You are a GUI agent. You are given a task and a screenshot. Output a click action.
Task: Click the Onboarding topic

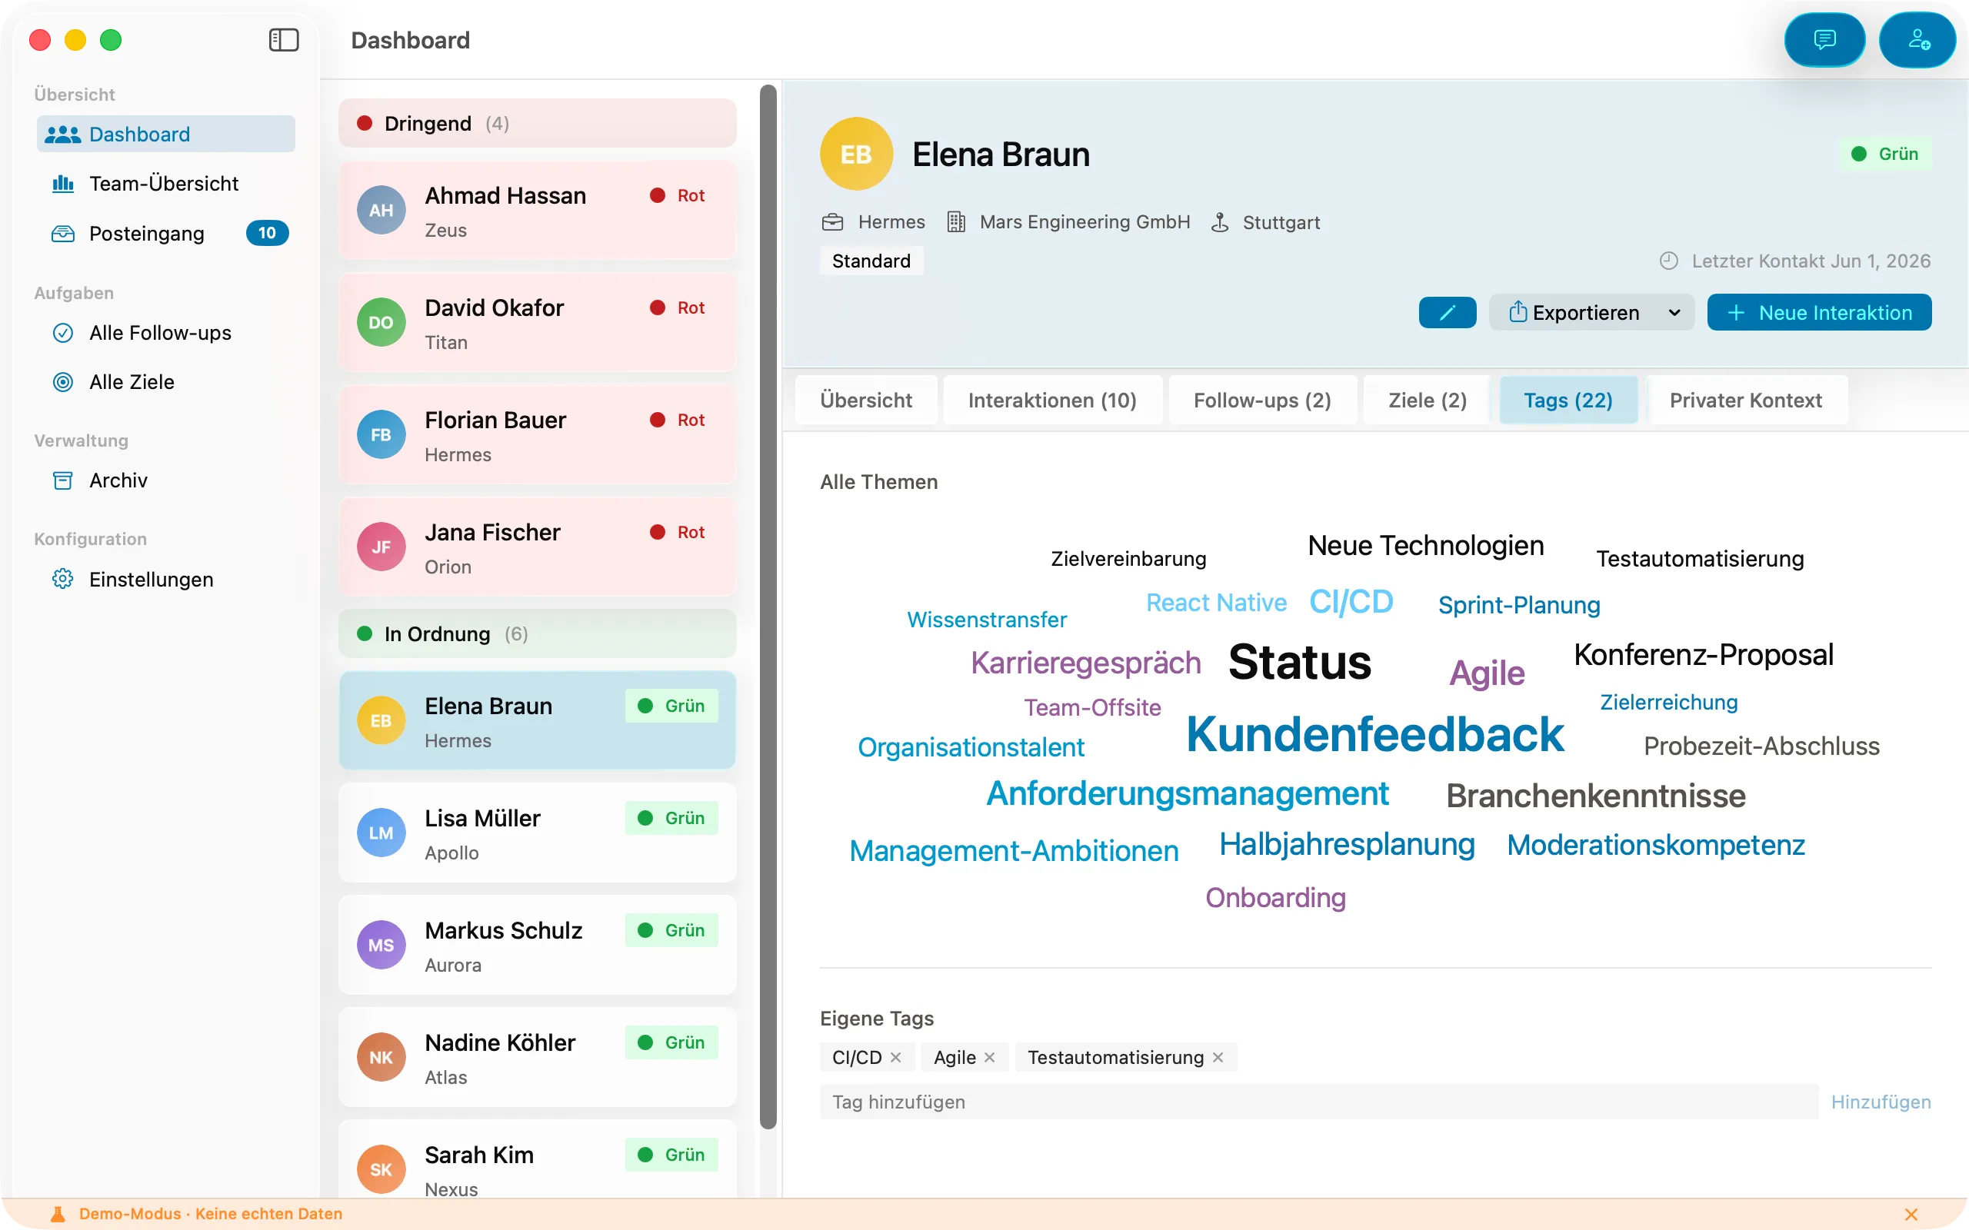1275,897
